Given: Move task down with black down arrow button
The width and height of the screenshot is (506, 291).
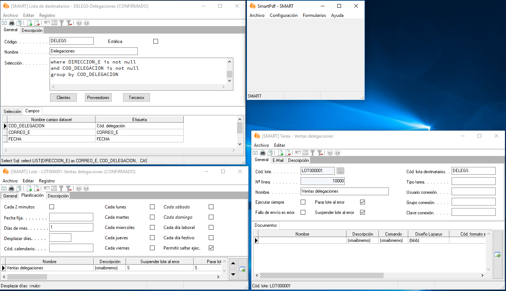Looking at the screenshot, I should pyautogui.click(x=233, y=274).
